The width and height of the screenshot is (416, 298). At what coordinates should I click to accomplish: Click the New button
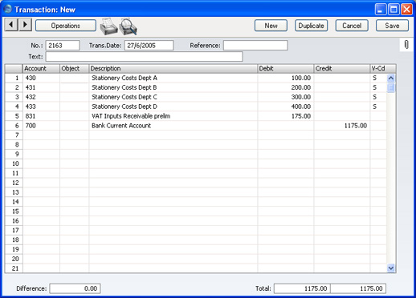(271, 26)
